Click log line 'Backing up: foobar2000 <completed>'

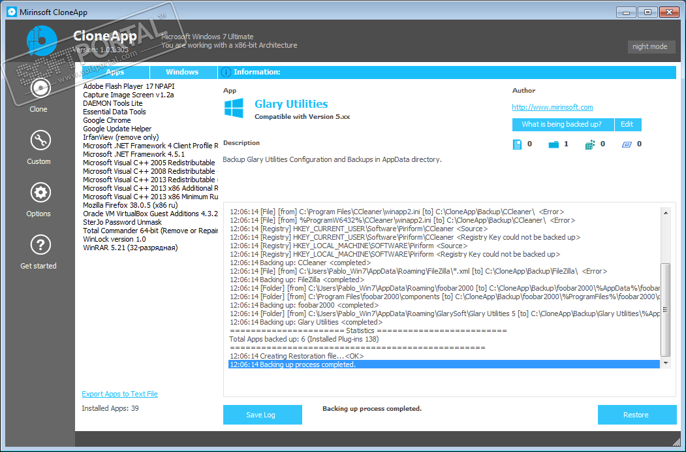tap(305, 305)
